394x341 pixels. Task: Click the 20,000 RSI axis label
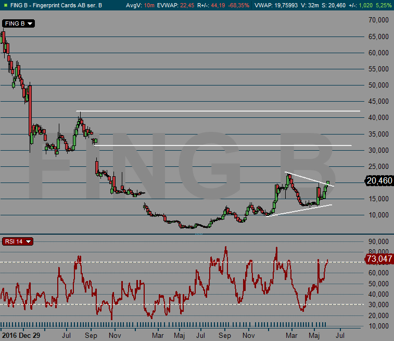[x=378, y=315]
